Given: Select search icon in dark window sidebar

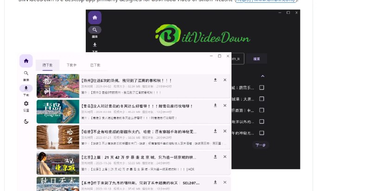Looking at the screenshot, I should 95,30.
